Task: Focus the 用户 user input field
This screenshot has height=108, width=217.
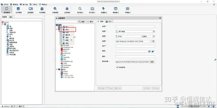Action: click(x=135, y=46)
